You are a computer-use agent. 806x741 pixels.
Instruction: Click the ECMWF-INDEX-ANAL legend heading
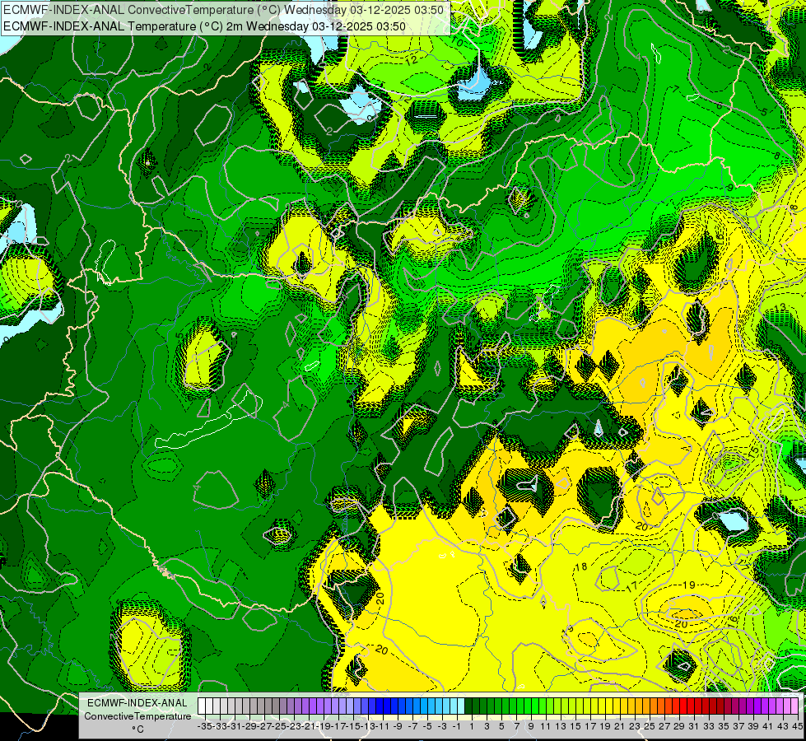[137, 703]
